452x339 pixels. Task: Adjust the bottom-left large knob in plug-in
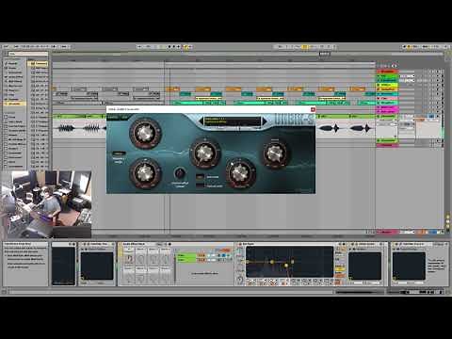pyautogui.click(x=145, y=173)
